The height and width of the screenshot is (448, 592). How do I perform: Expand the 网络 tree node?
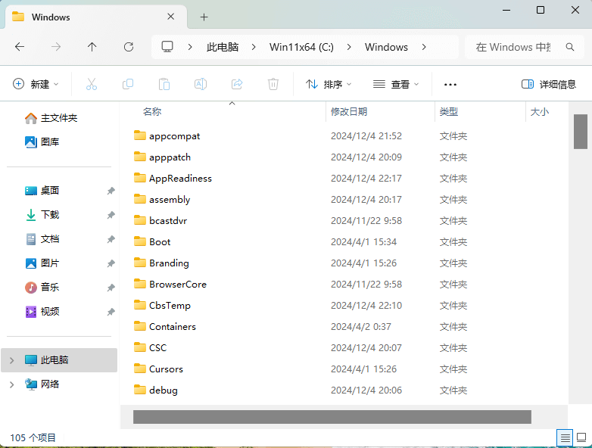coord(11,384)
